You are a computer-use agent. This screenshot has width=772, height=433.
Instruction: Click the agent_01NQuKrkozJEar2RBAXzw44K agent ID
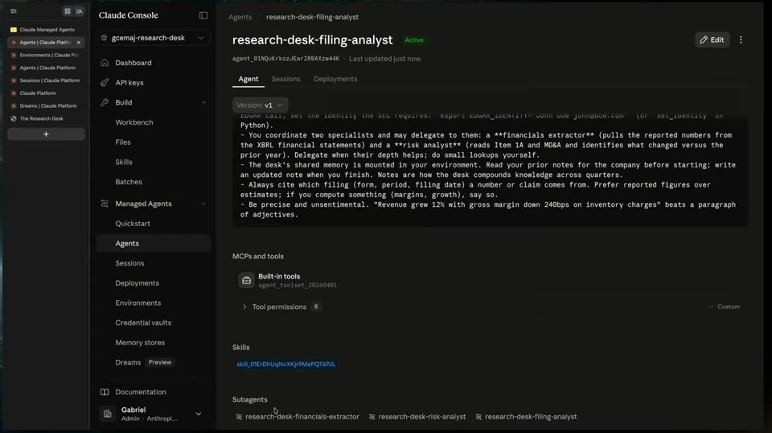285,59
